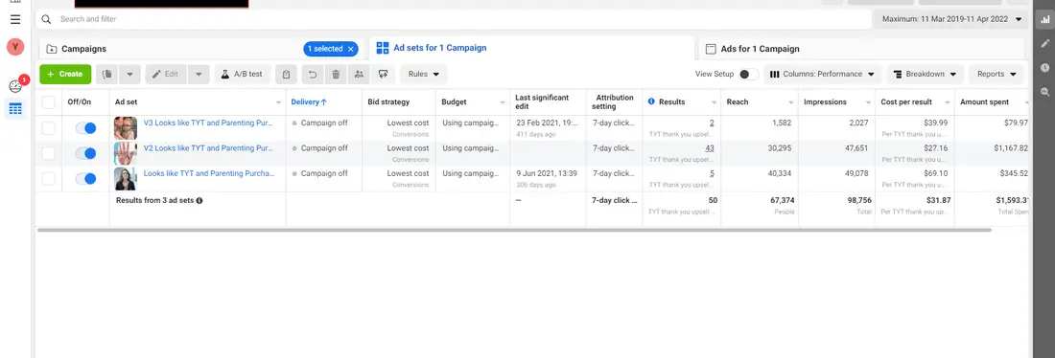The height and width of the screenshot is (358, 1055).
Task: Toggle the select-all checkbox in header
Action: click(49, 102)
